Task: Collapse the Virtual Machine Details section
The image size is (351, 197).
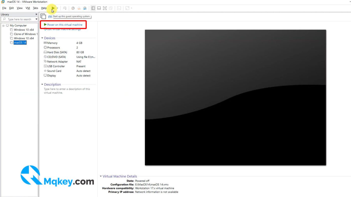Action: (x=101, y=176)
